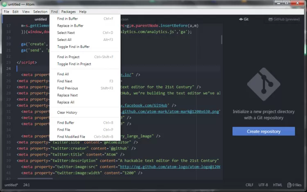The width and height of the screenshot is (307, 192).
Task: Change CRLF line ending in status bar
Action: point(249,185)
